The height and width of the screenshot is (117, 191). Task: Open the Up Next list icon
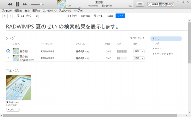140,4
